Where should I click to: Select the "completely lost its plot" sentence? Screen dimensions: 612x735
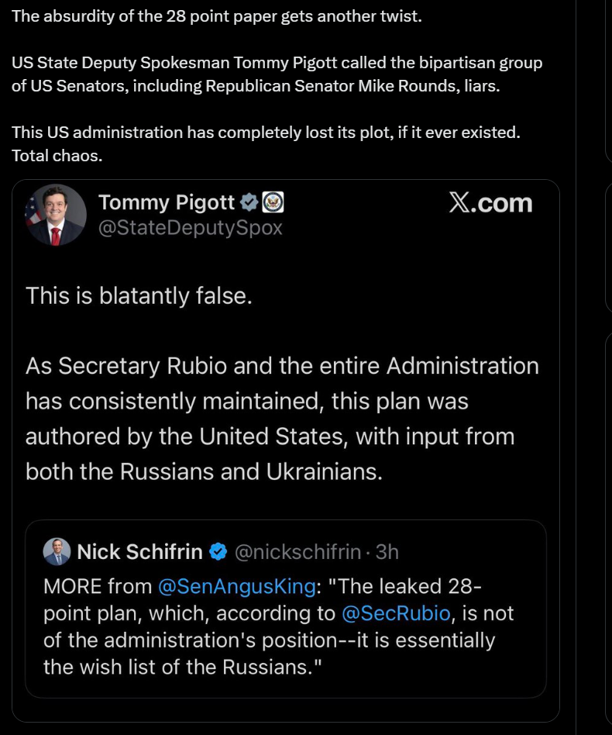[x=266, y=133]
